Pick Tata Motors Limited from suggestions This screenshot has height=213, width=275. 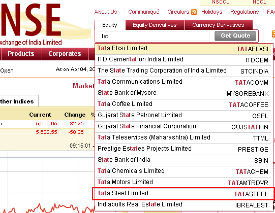183,183
